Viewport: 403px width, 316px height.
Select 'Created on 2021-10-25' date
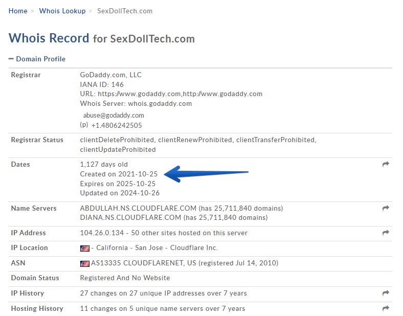(119, 174)
